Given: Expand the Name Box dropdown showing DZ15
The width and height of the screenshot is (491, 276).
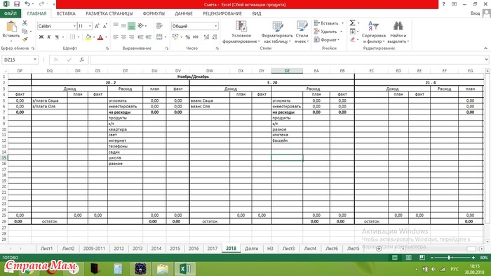Looking at the screenshot, I should click(x=35, y=60).
